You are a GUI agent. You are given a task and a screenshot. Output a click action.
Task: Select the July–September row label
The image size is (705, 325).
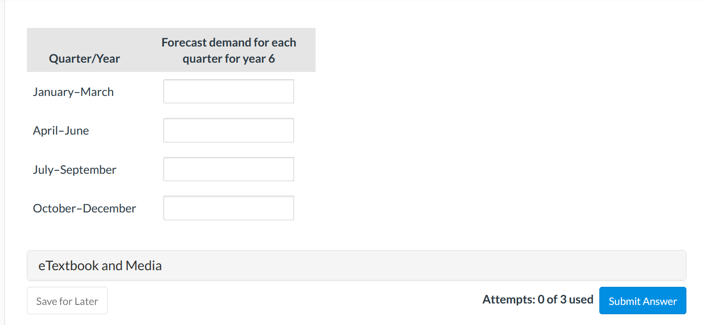point(75,170)
